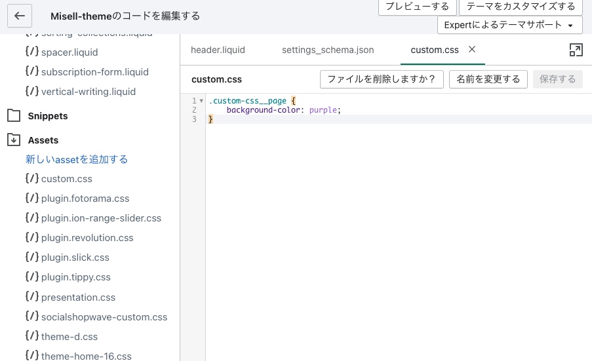
Task: Close the custom.css tab
Action: 472,49
